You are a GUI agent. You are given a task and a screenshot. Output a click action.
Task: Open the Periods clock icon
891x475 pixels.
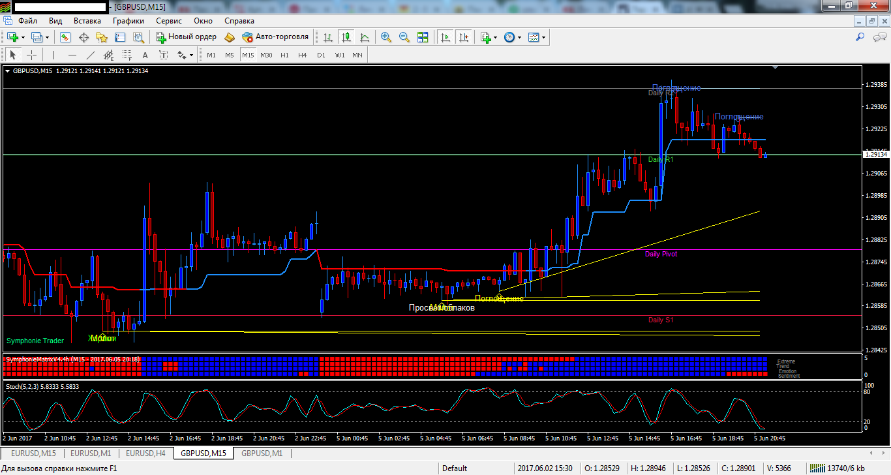point(509,37)
